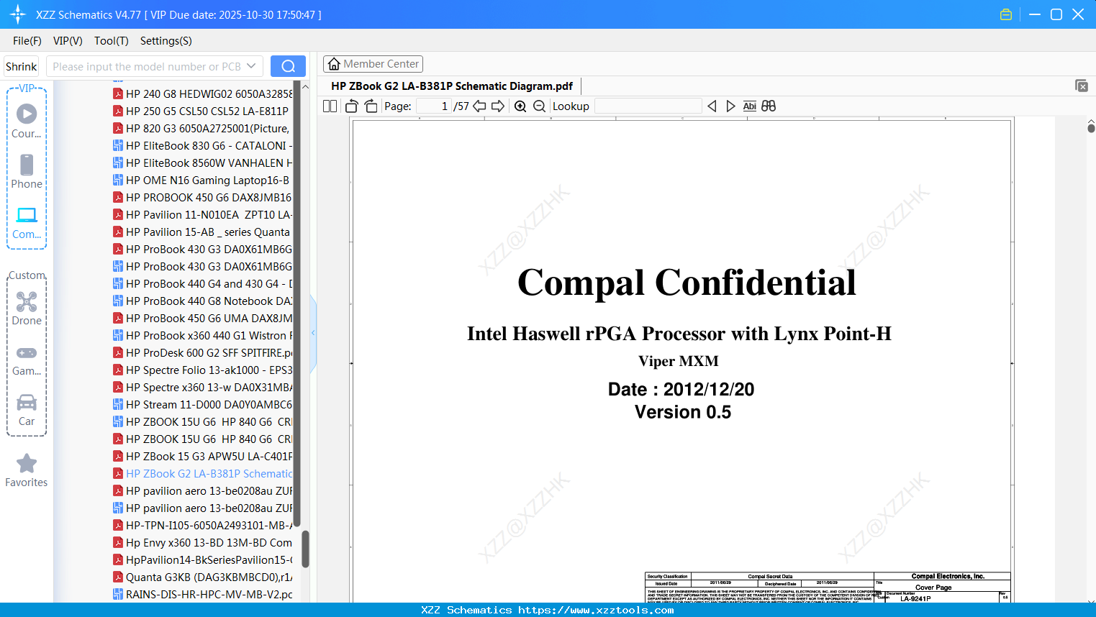Image resolution: width=1096 pixels, height=617 pixels.
Task: Find next lookup result
Action: tap(730, 106)
